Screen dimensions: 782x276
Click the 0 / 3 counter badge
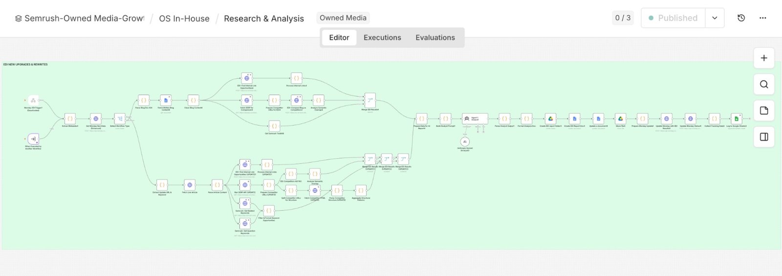[623, 18]
